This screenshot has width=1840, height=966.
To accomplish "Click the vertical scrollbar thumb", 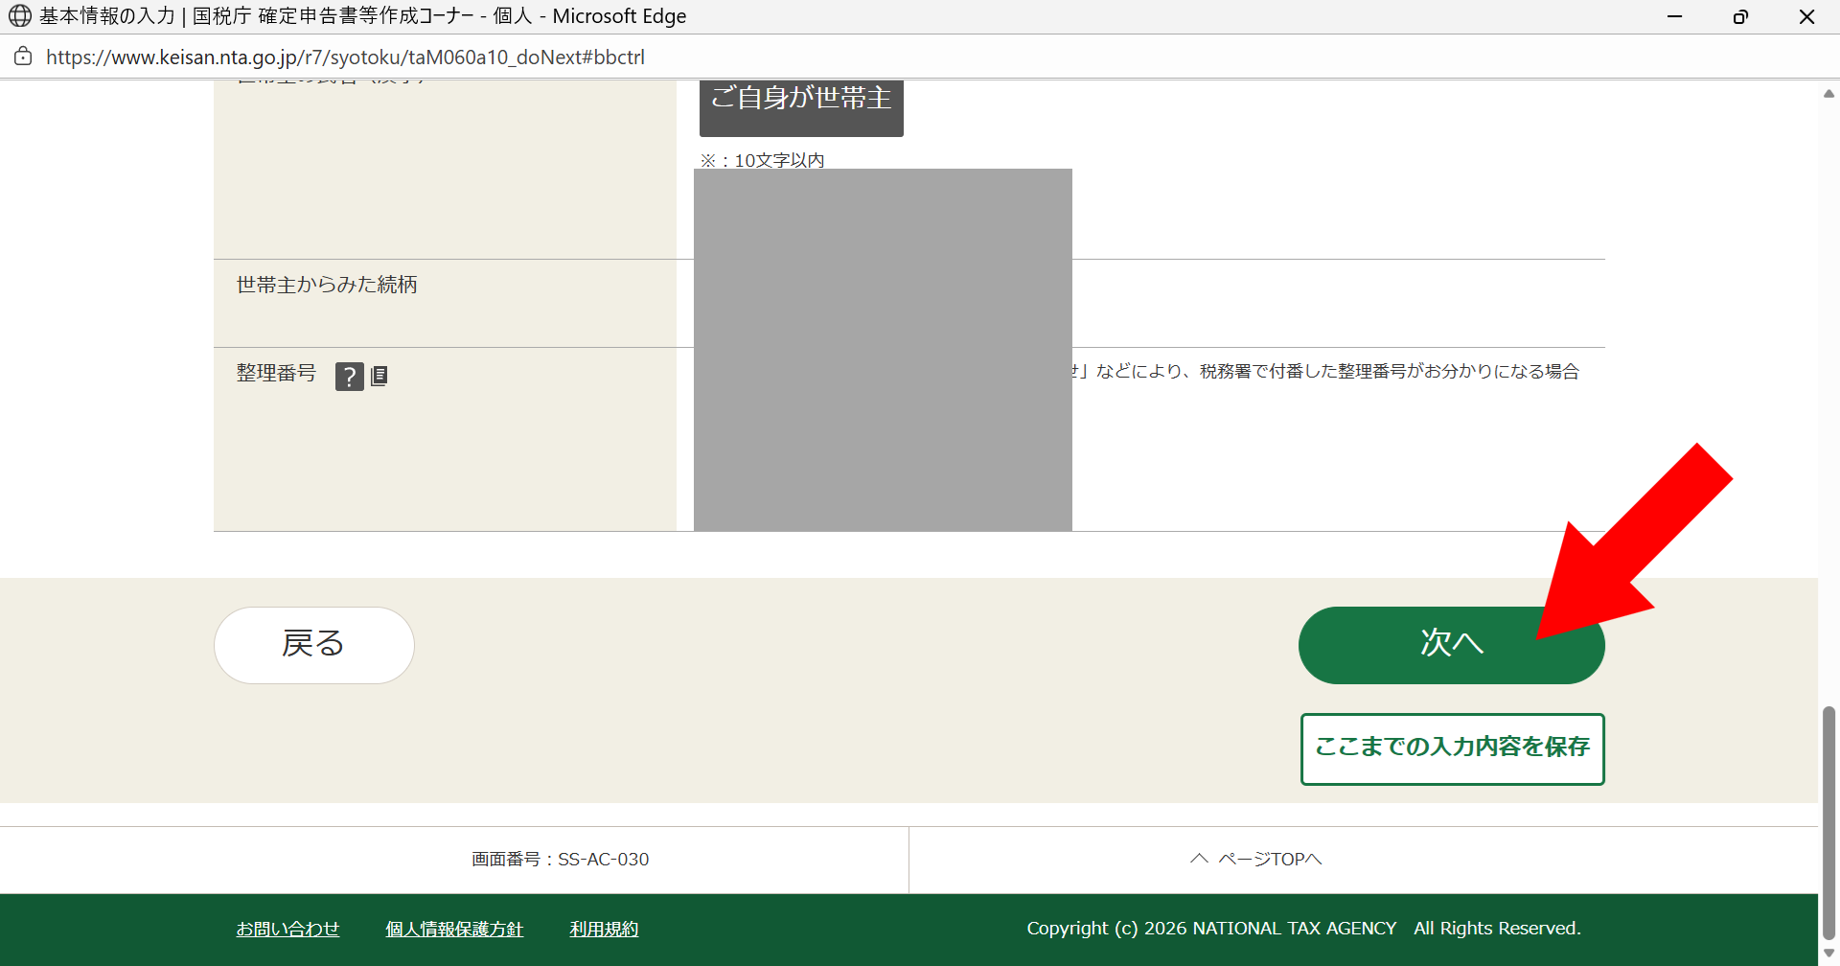I will (x=1828, y=822).
